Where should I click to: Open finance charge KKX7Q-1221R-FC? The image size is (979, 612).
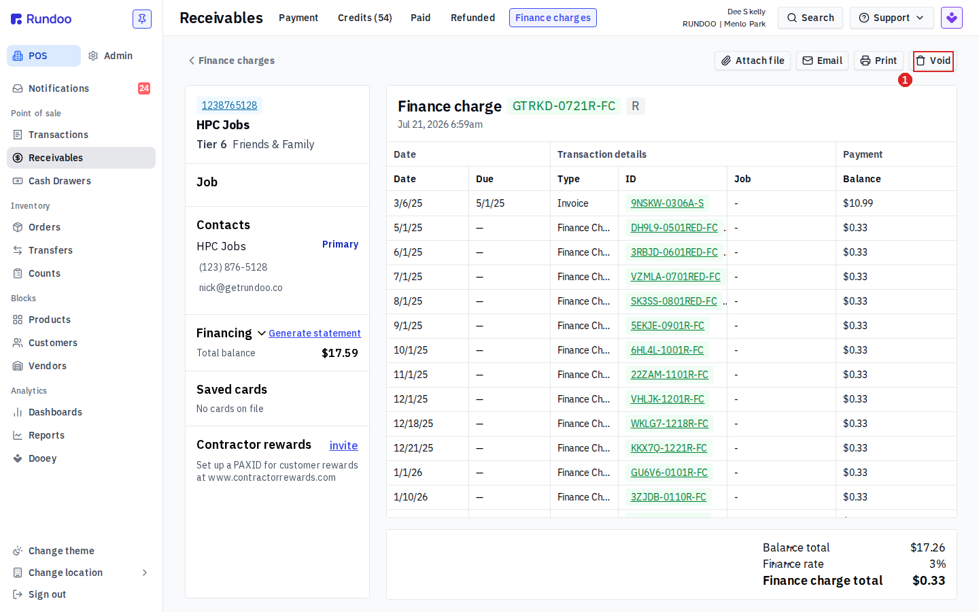(x=668, y=448)
